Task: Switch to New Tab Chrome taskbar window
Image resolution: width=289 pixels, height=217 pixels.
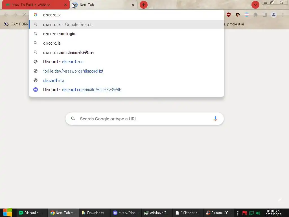Action: point(63,213)
